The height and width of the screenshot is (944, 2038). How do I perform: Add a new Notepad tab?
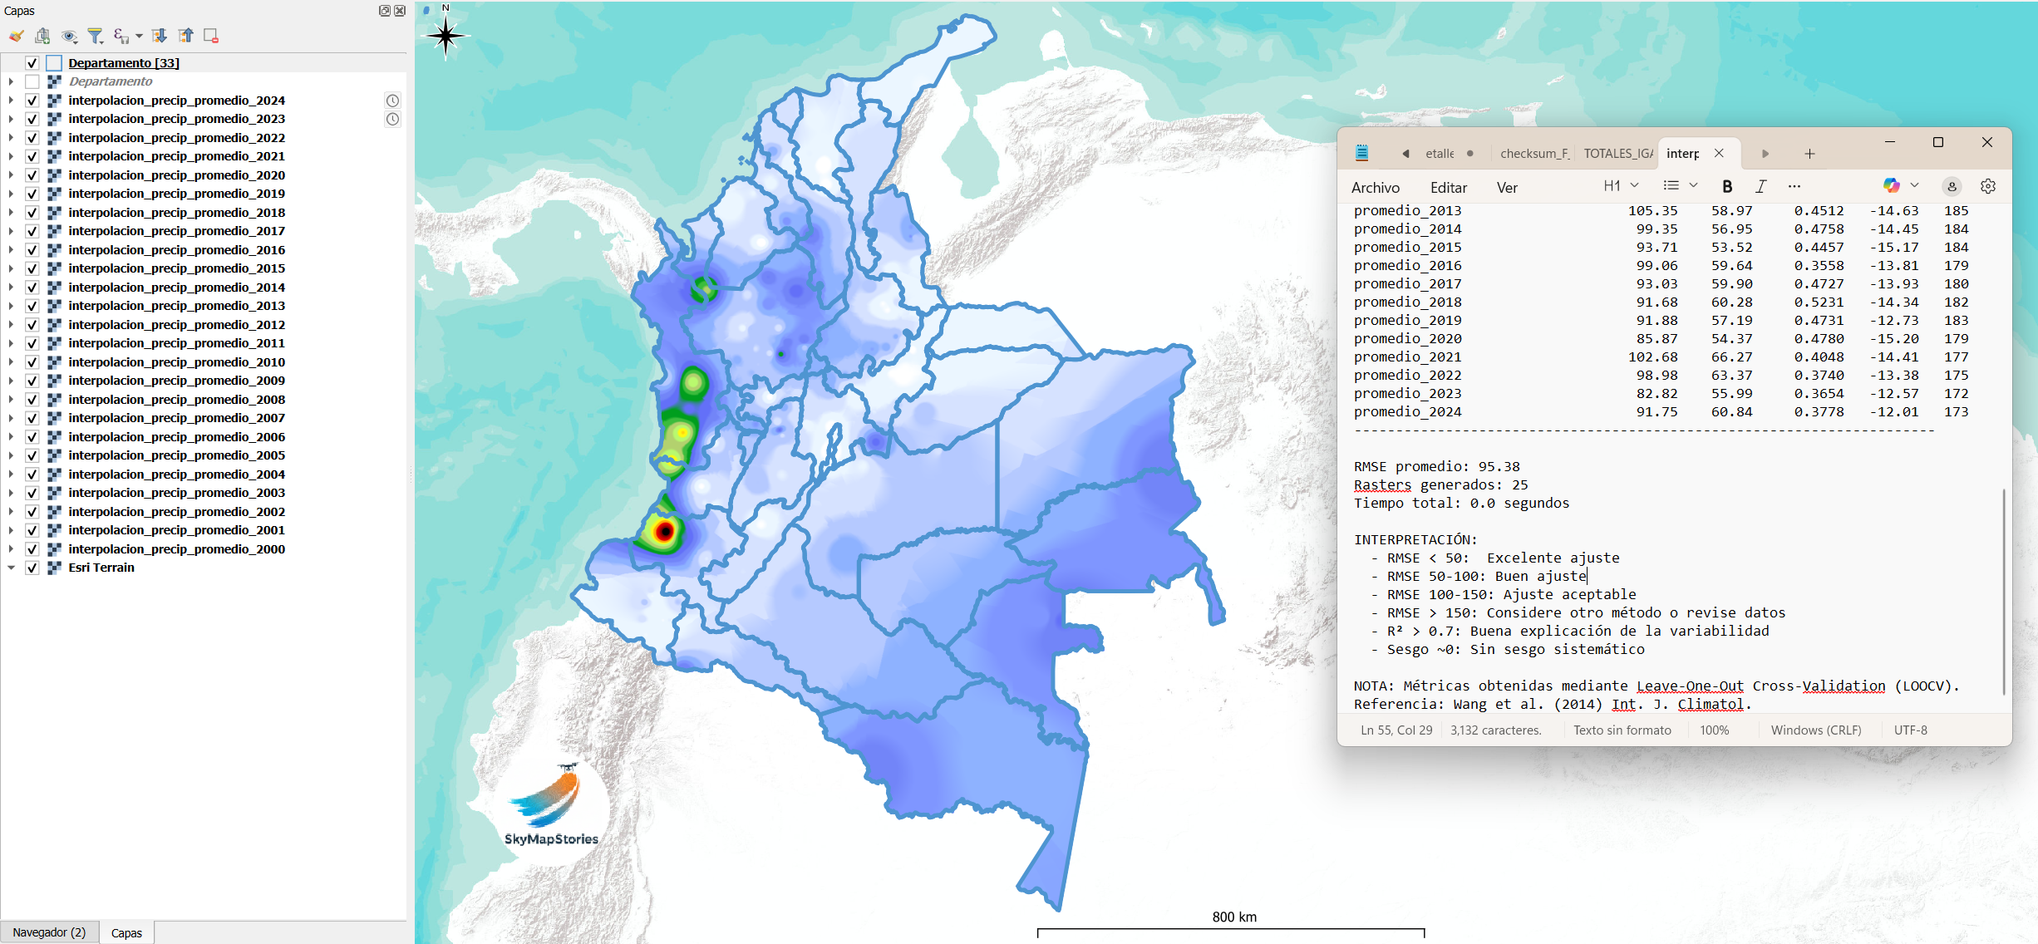tap(1809, 154)
